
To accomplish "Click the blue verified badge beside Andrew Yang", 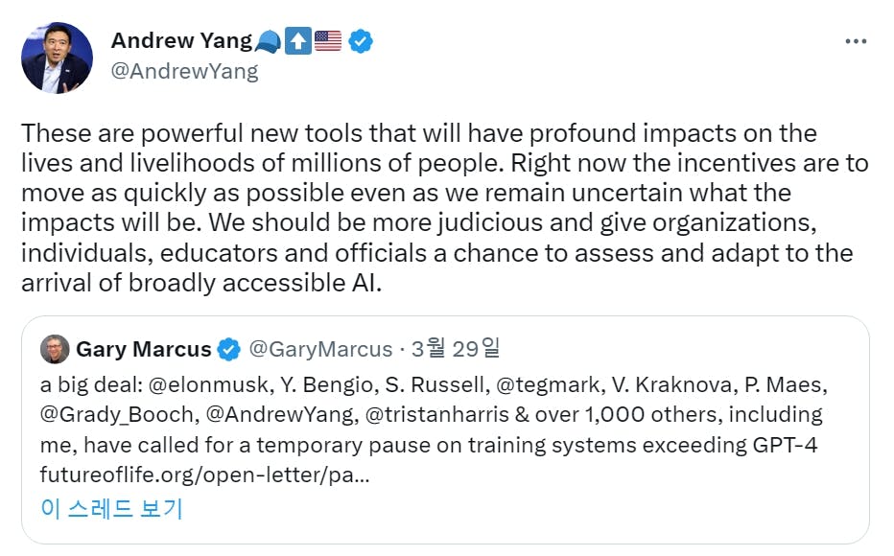I will (361, 41).
